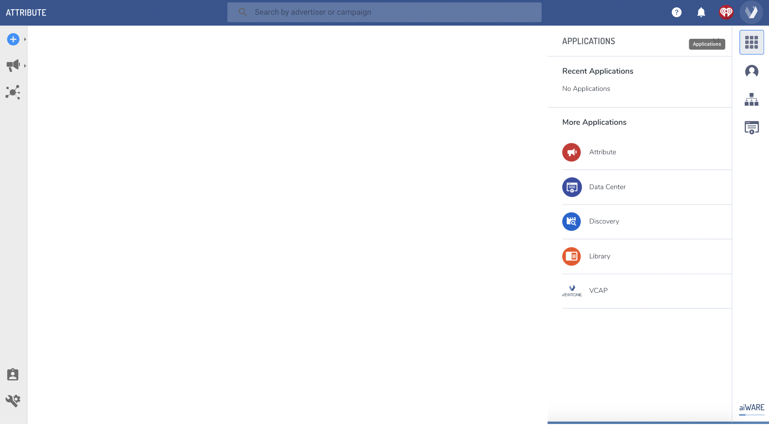Screen dimensions: 769x425
Task: Open the wrench and gear settings icon
Action: pos(13,400)
